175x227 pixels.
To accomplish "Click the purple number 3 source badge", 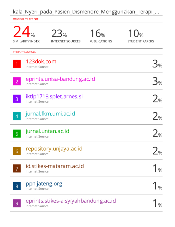I will [17, 99].
